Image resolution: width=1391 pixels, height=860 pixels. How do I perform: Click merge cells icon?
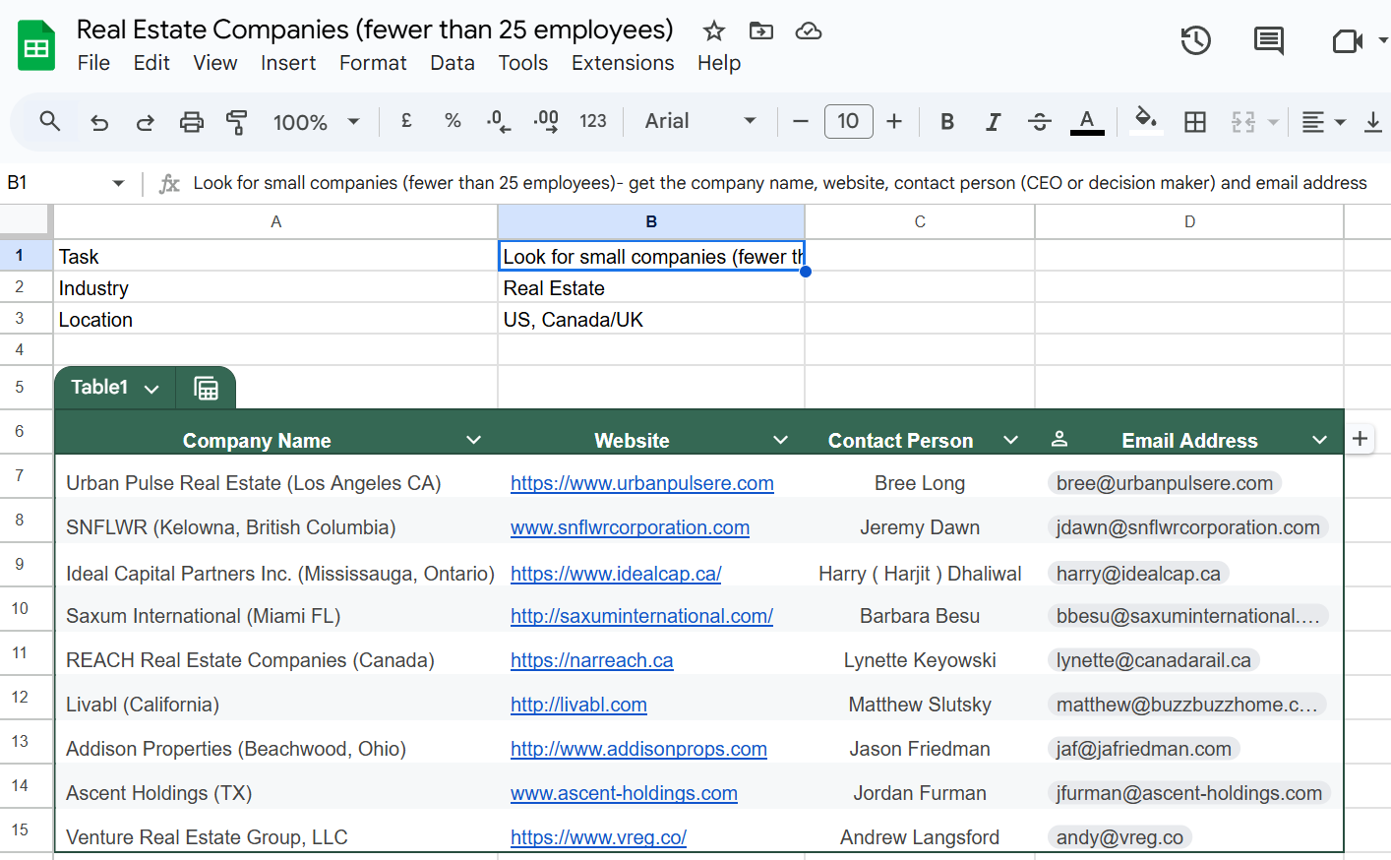[x=1243, y=122]
